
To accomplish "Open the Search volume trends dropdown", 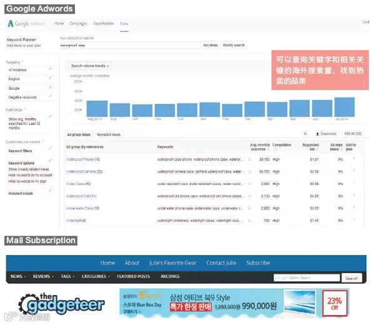I will tap(90, 66).
